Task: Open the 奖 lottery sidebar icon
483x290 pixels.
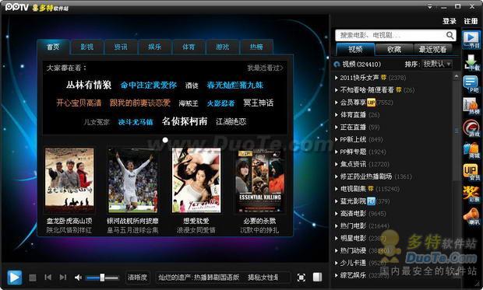Action: pyautogui.click(x=471, y=194)
